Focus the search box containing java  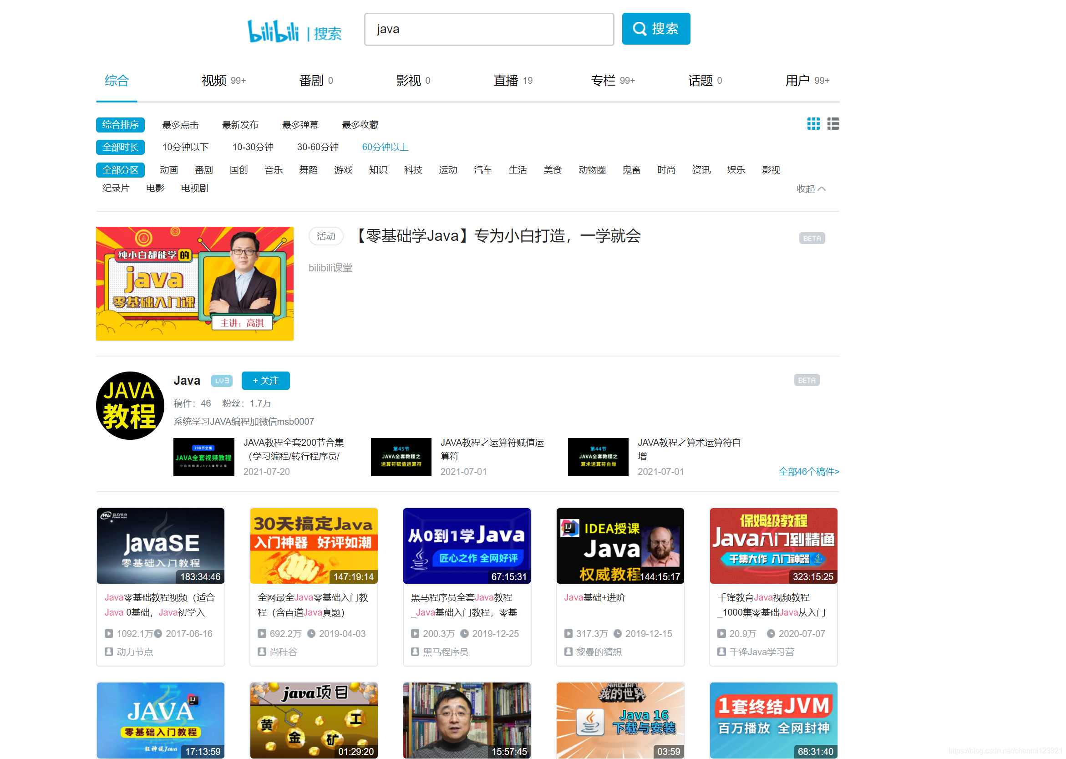coord(489,29)
